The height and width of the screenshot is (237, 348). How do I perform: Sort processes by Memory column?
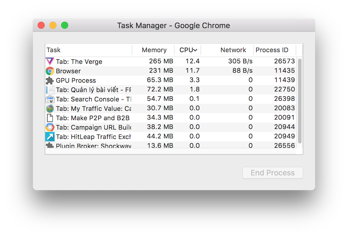coord(153,50)
